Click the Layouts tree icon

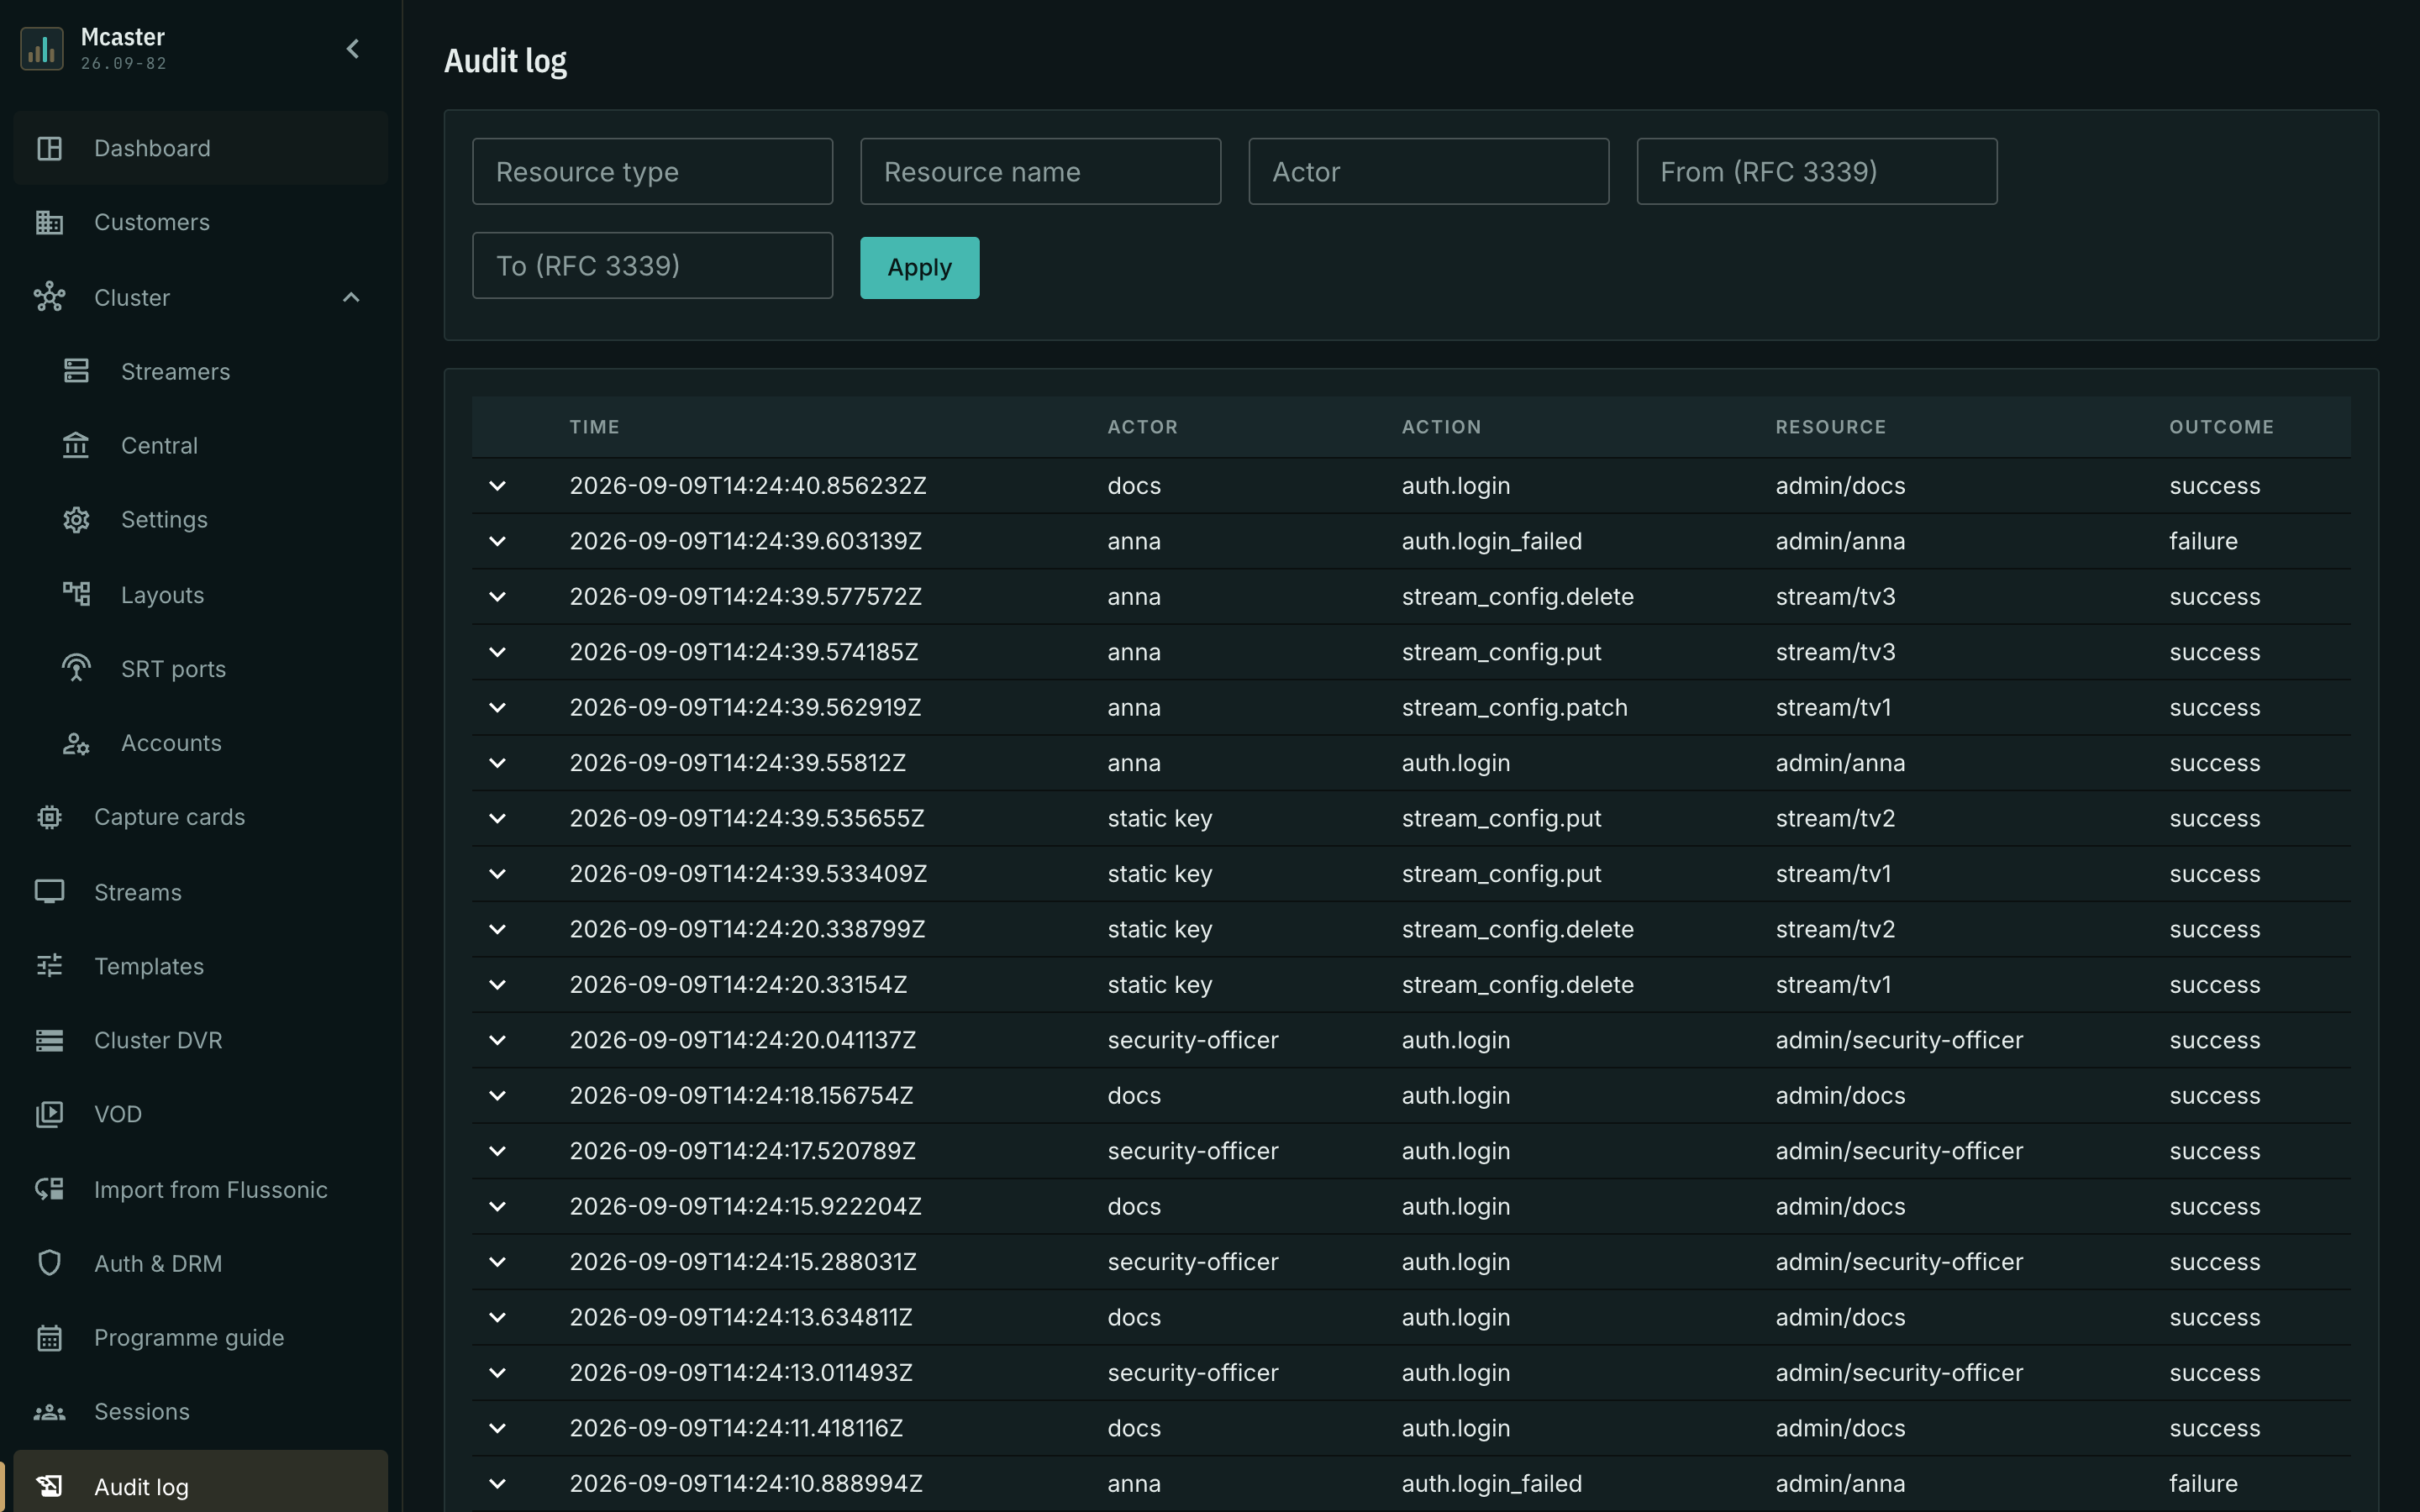point(76,594)
